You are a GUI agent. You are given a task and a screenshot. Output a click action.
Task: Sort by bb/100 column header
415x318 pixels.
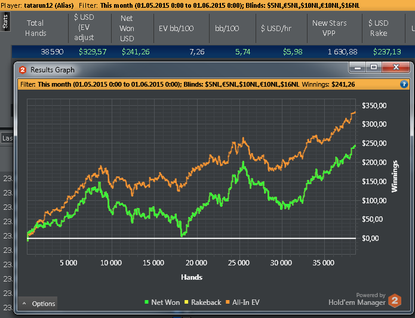click(x=227, y=28)
